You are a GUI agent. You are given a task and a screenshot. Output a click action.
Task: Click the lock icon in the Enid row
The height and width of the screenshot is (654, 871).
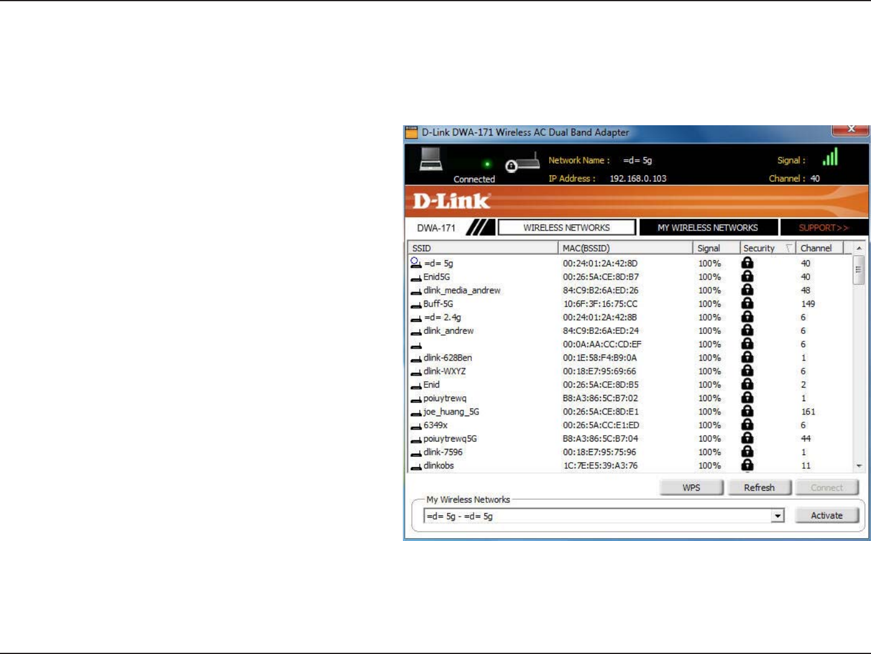click(748, 384)
